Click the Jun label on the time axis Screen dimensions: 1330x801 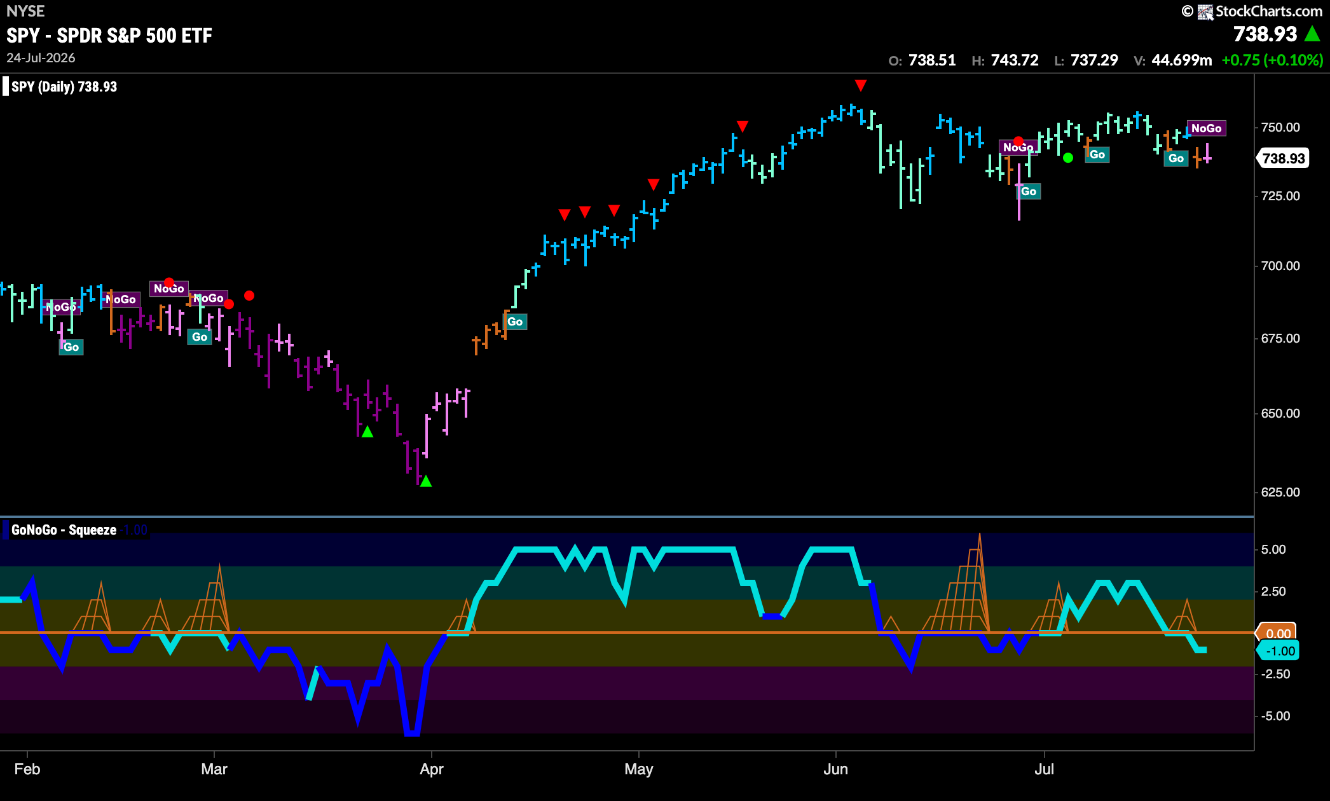836,769
